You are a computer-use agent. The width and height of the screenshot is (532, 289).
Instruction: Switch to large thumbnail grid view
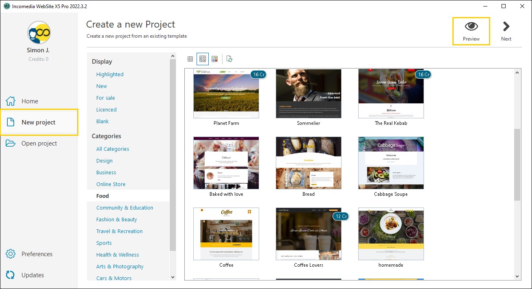click(x=215, y=59)
